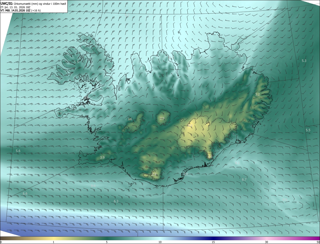Click the 'UWC/IG: Úrkomumætti (mm)' map title
The image size is (320, 244).
[x=33, y=3]
